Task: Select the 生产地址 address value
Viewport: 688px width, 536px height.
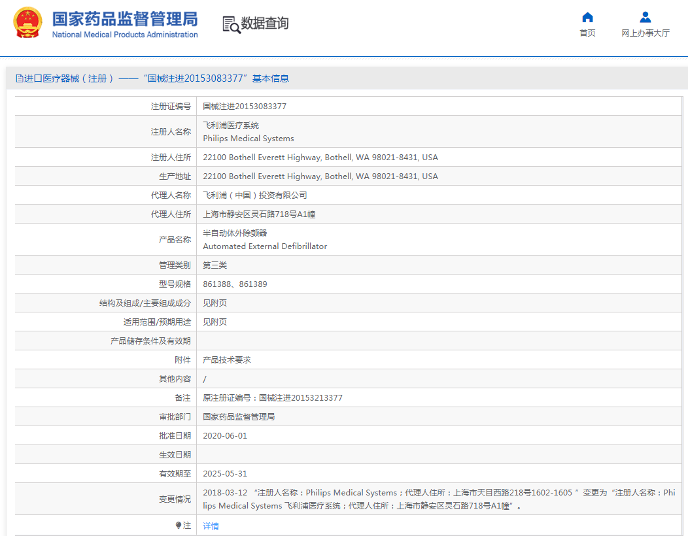Action: [320, 176]
